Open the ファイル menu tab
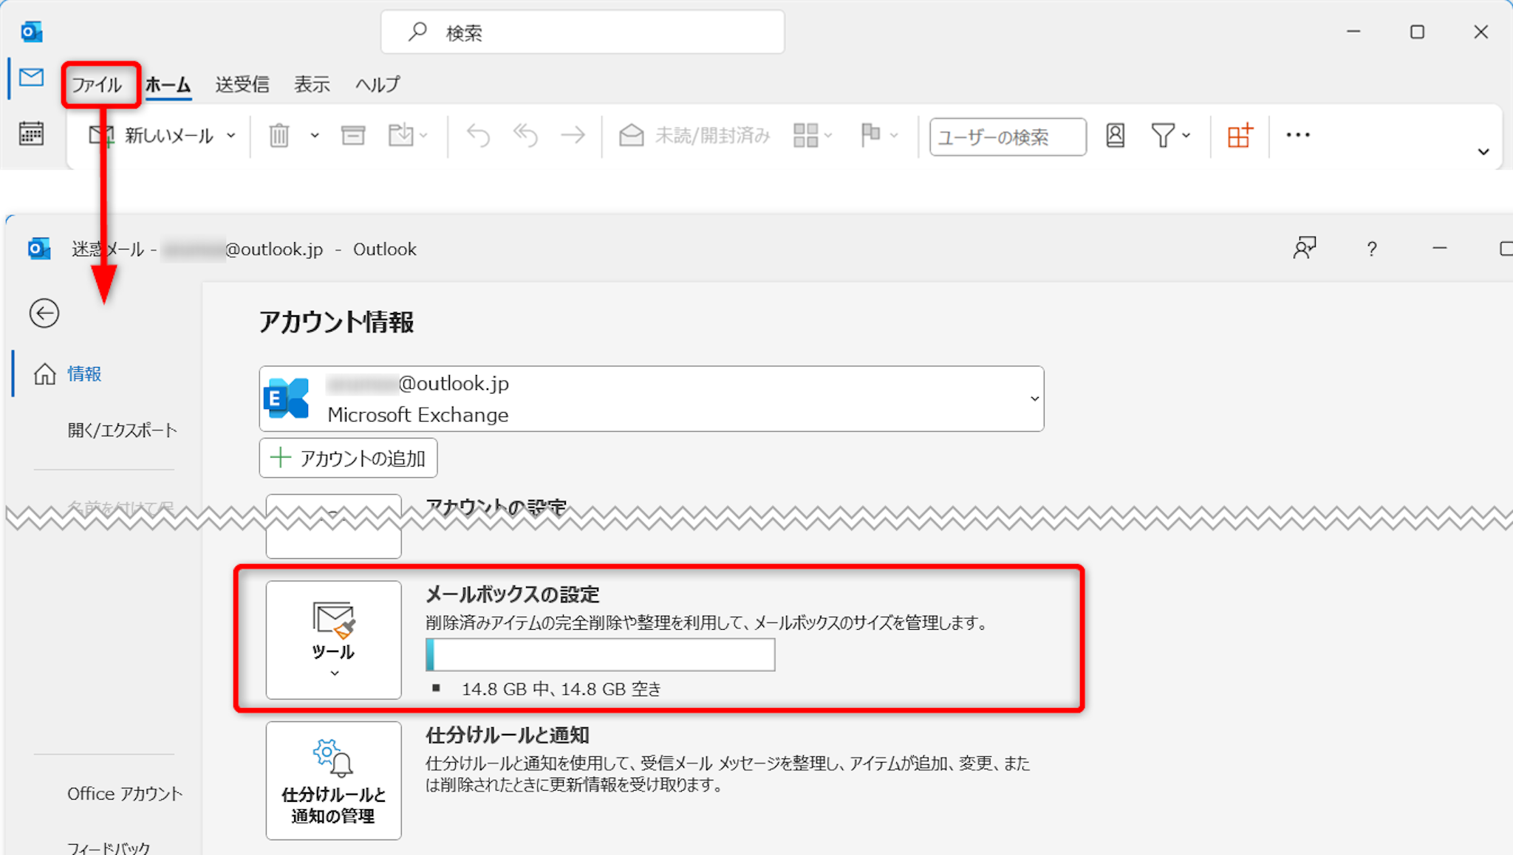 (97, 85)
